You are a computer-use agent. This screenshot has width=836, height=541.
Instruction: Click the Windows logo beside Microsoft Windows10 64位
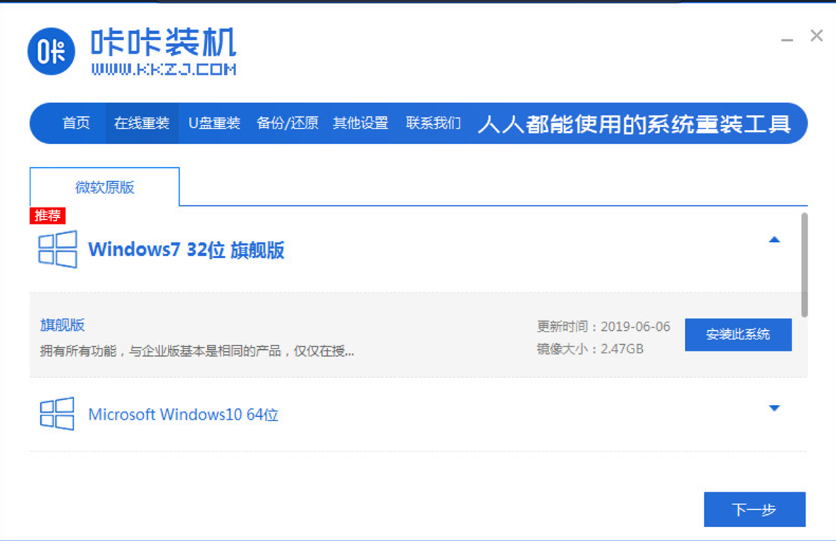[57, 413]
